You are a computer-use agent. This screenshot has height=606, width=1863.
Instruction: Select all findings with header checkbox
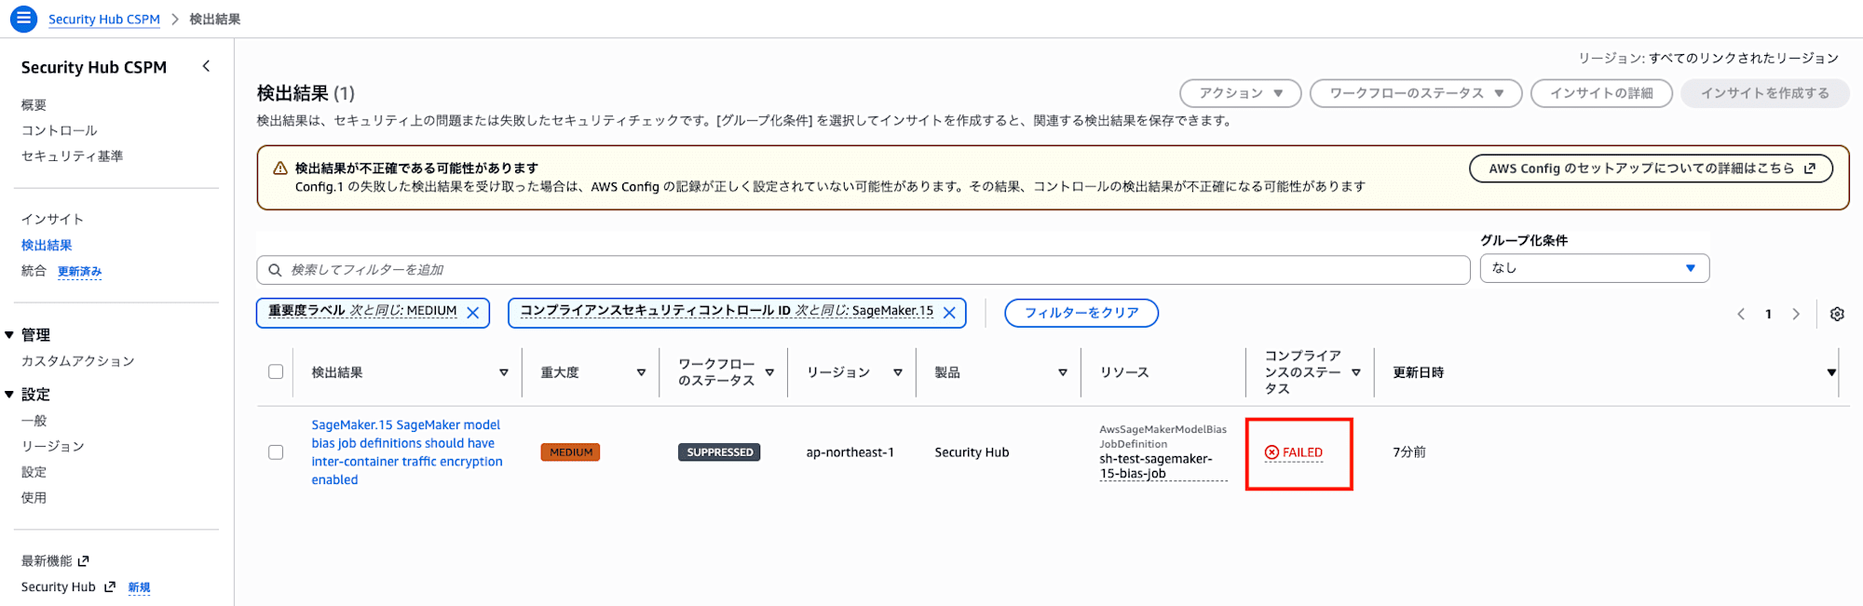[x=276, y=371]
